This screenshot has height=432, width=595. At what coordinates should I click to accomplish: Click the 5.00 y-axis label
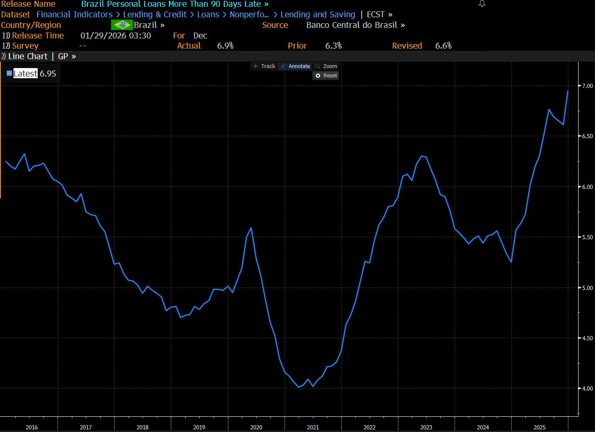(x=587, y=288)
